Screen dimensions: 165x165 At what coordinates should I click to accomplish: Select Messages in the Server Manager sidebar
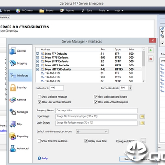click(20, 112)
